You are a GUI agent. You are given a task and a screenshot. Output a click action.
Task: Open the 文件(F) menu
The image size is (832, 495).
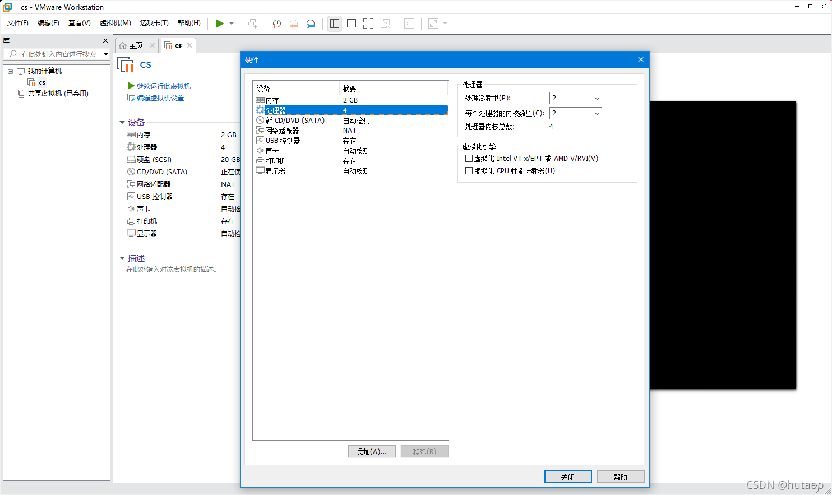tap(18, 23)
